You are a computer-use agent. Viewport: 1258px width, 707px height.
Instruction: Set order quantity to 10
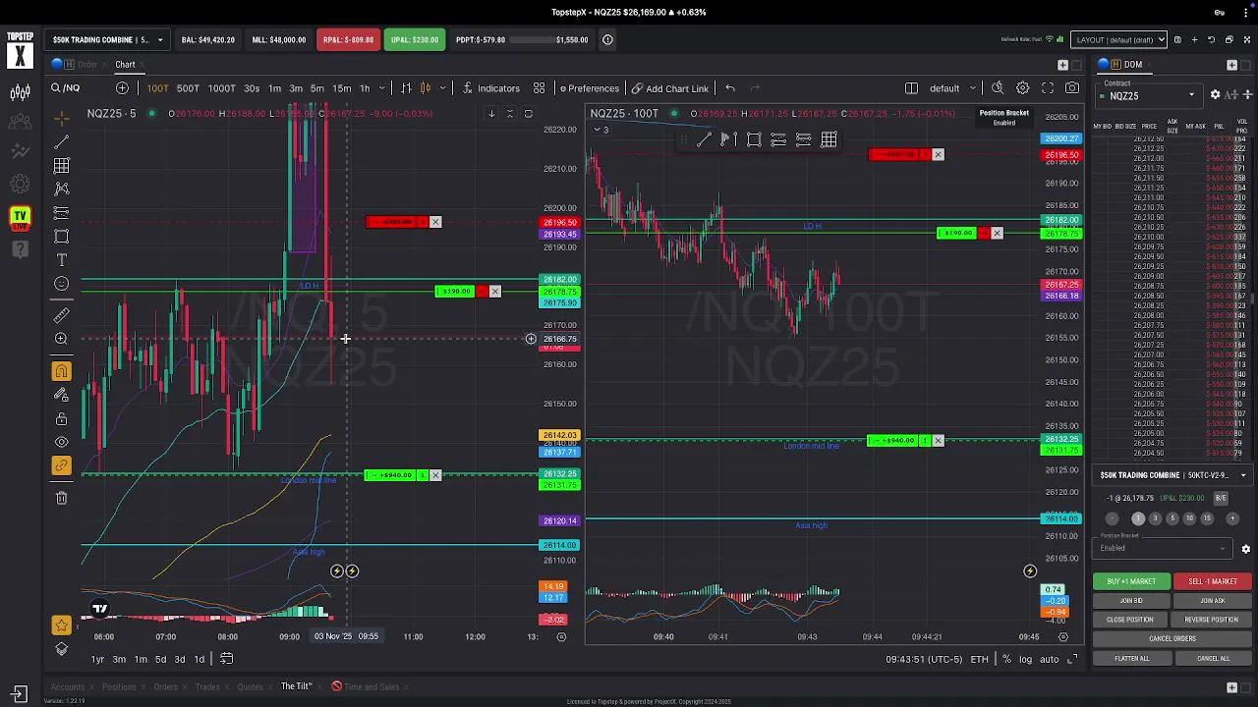point(1189,518)
